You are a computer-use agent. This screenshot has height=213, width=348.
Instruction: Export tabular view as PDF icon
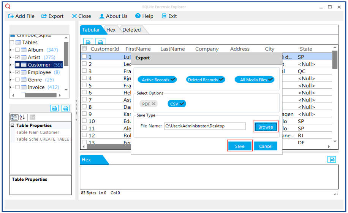click(x=101, y=41)
